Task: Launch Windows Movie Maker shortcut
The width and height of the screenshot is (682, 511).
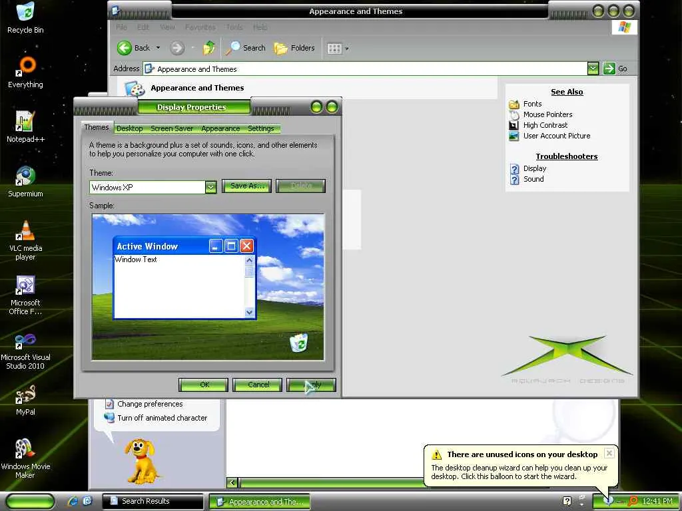Action: pyautogui.click(x=25, y=459)
